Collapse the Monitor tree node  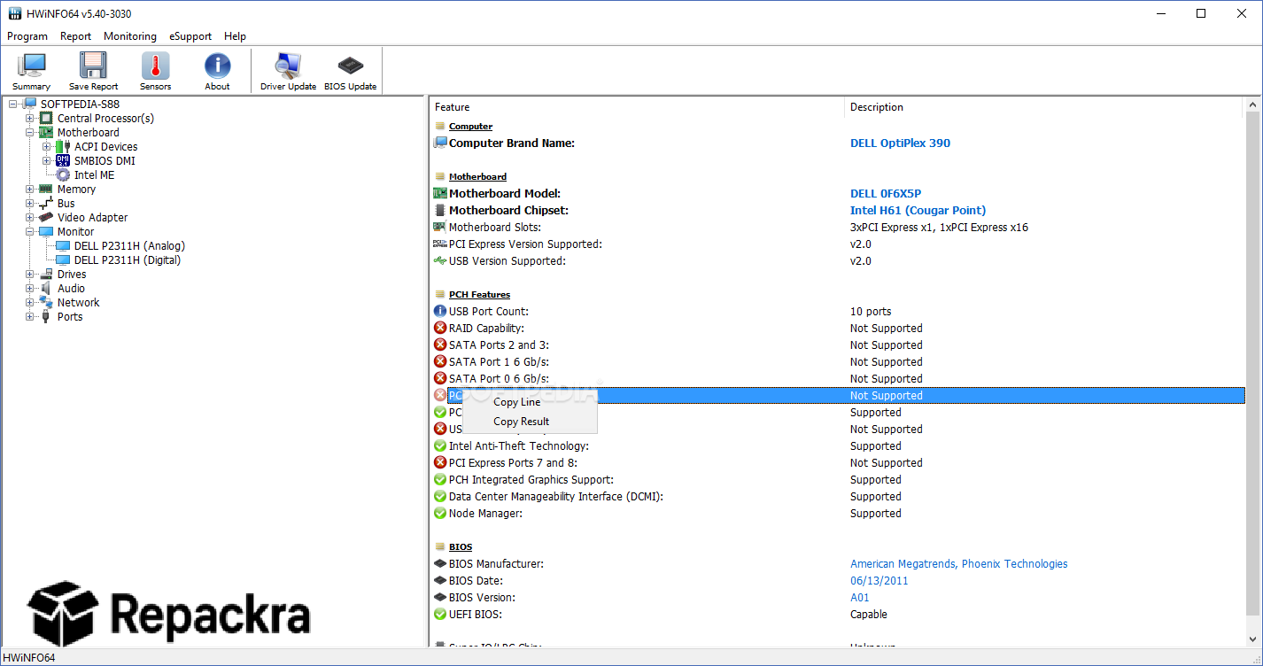click(30, 232)
